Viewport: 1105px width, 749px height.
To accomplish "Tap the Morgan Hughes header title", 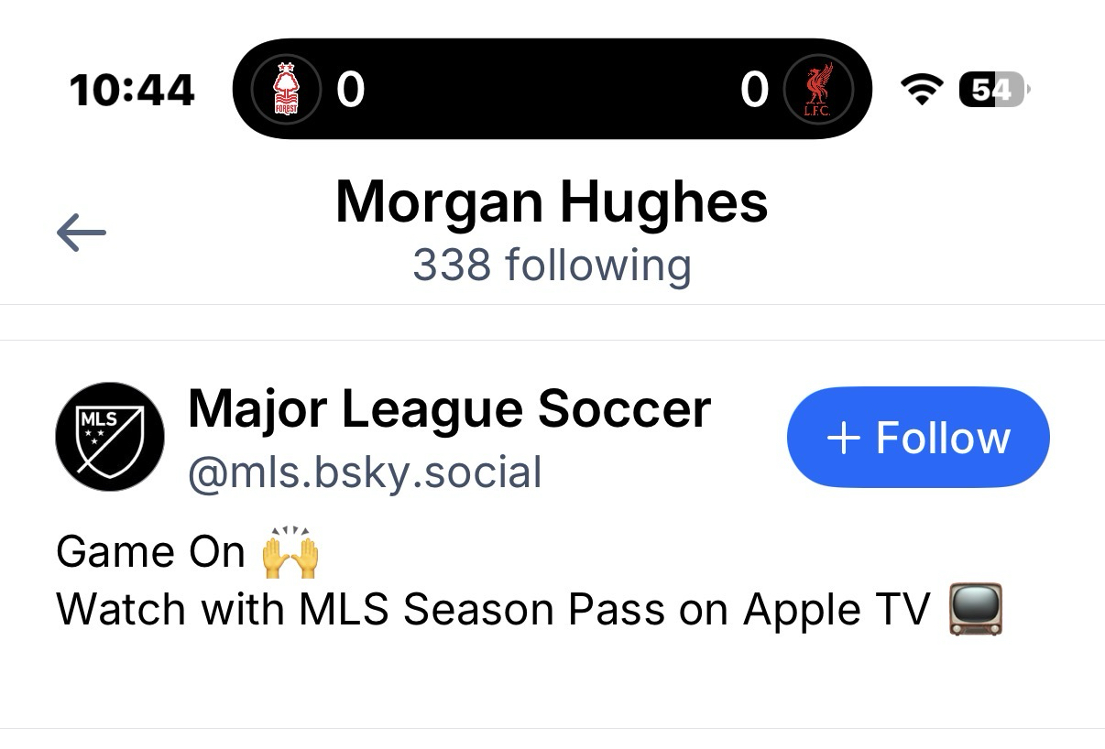I will tap(552, 201).
